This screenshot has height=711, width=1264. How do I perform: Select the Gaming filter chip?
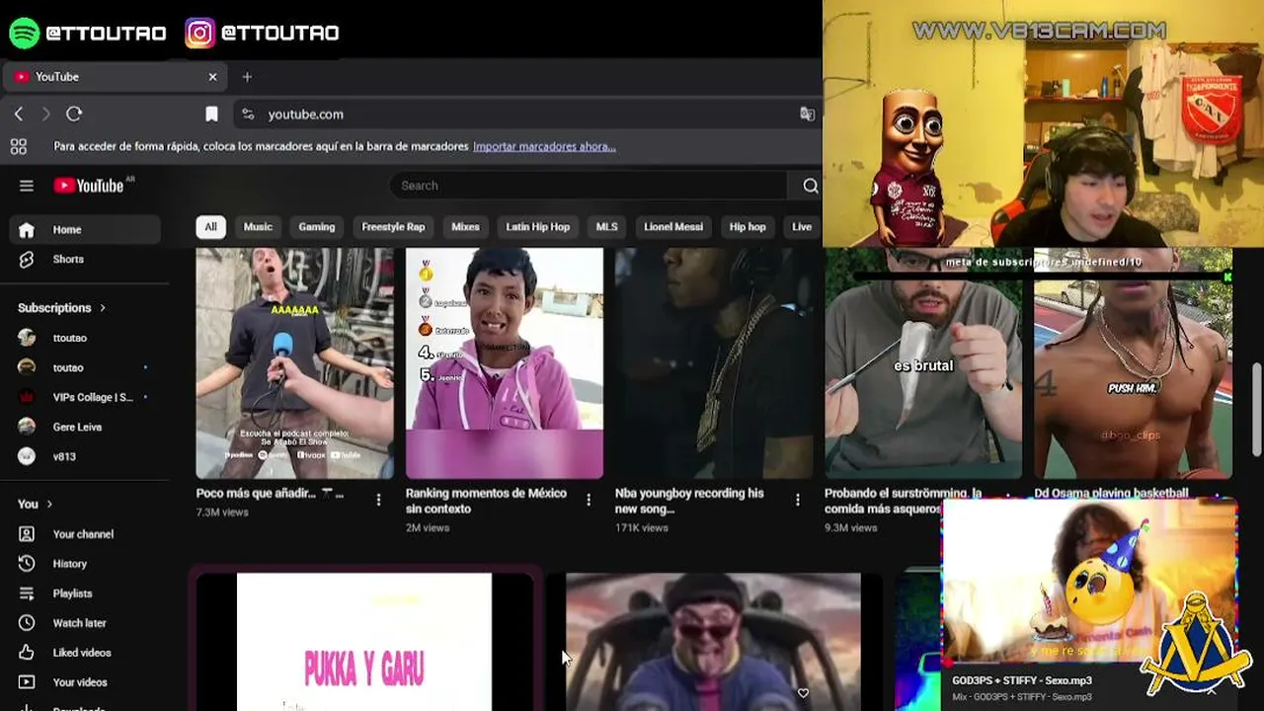click(317, 227)
